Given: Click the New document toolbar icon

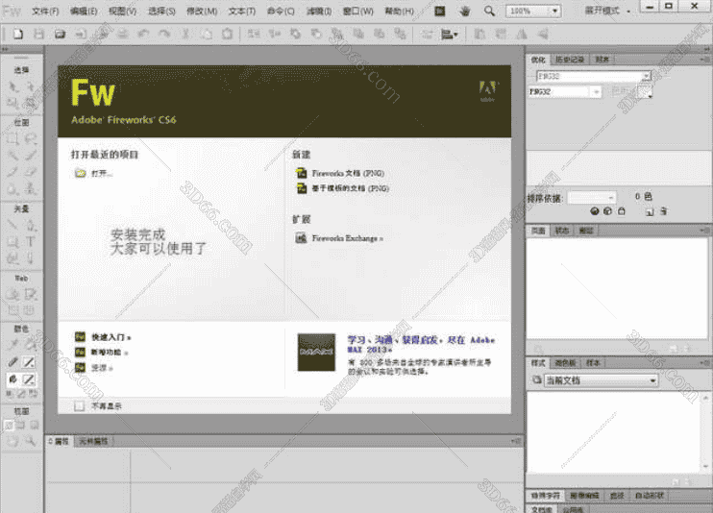Looking at the screenshot, I should tap(18, 34).
